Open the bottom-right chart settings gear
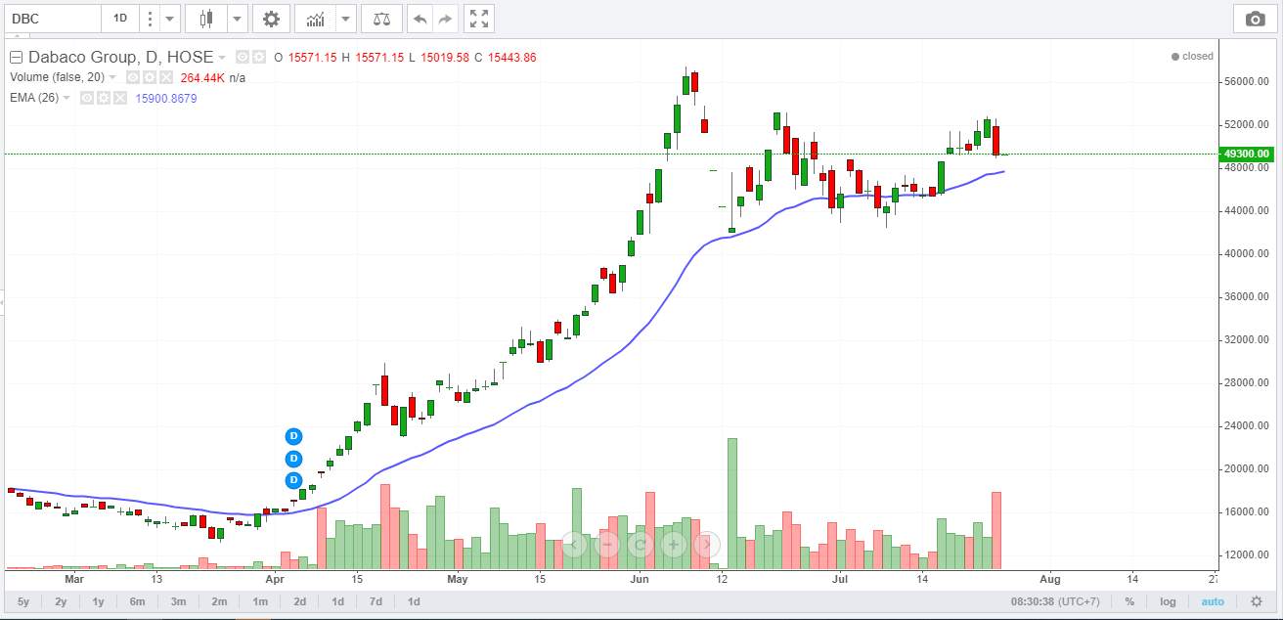 coord(1257,601)
